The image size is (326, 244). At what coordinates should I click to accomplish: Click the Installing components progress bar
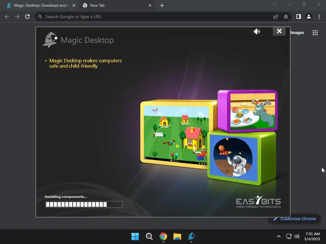[x=84, y=204]
